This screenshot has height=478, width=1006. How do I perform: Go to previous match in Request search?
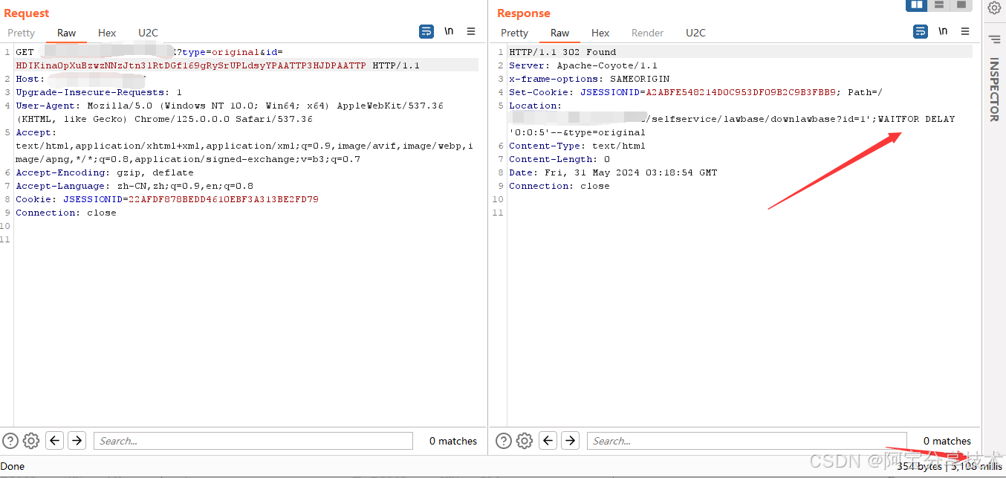[54, 441]
